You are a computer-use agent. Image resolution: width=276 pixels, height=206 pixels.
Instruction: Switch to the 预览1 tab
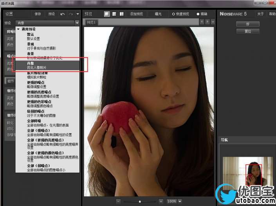92,23
